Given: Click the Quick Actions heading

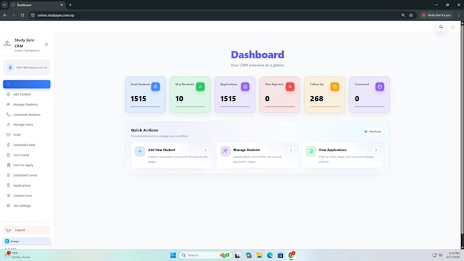Looking at the screenshot, I should (145, 129).
